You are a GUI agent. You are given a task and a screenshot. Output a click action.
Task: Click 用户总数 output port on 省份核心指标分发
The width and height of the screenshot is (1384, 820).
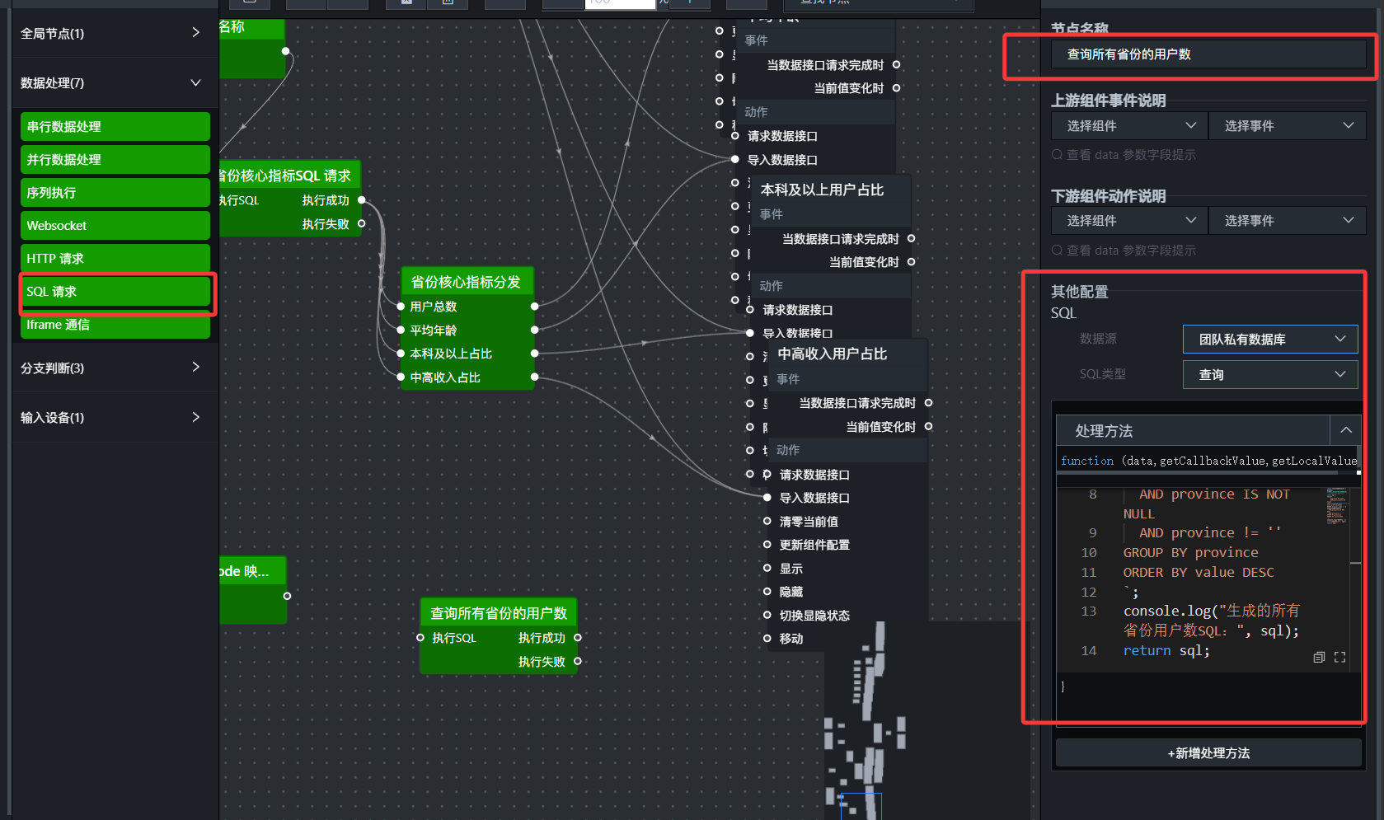coord(535,306)
